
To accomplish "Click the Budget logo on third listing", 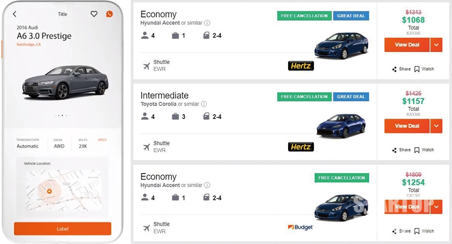I will coord(300,228).
